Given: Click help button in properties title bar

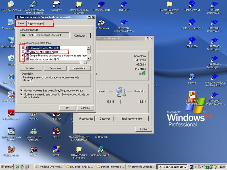Looking at the screenshot, I should point(89,17).
